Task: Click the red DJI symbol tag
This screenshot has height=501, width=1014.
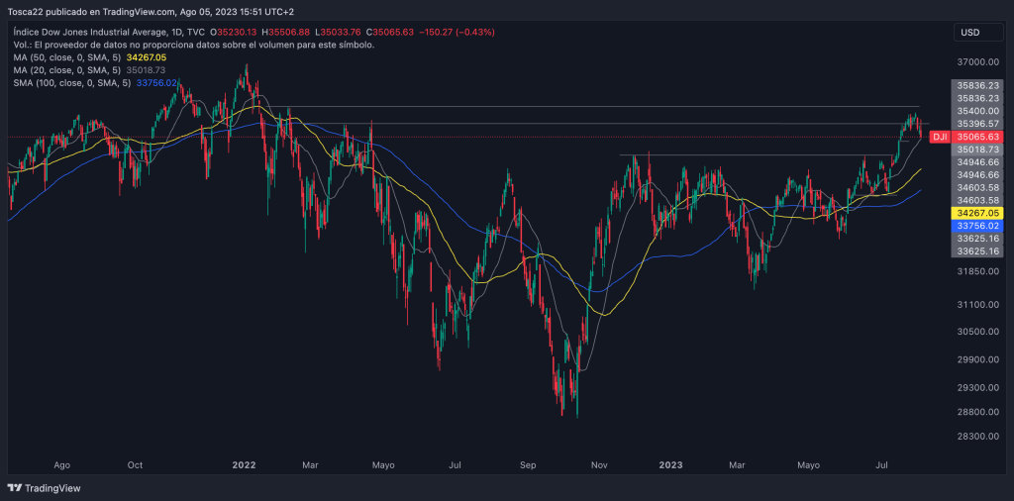Action: (x=940, y=136)
